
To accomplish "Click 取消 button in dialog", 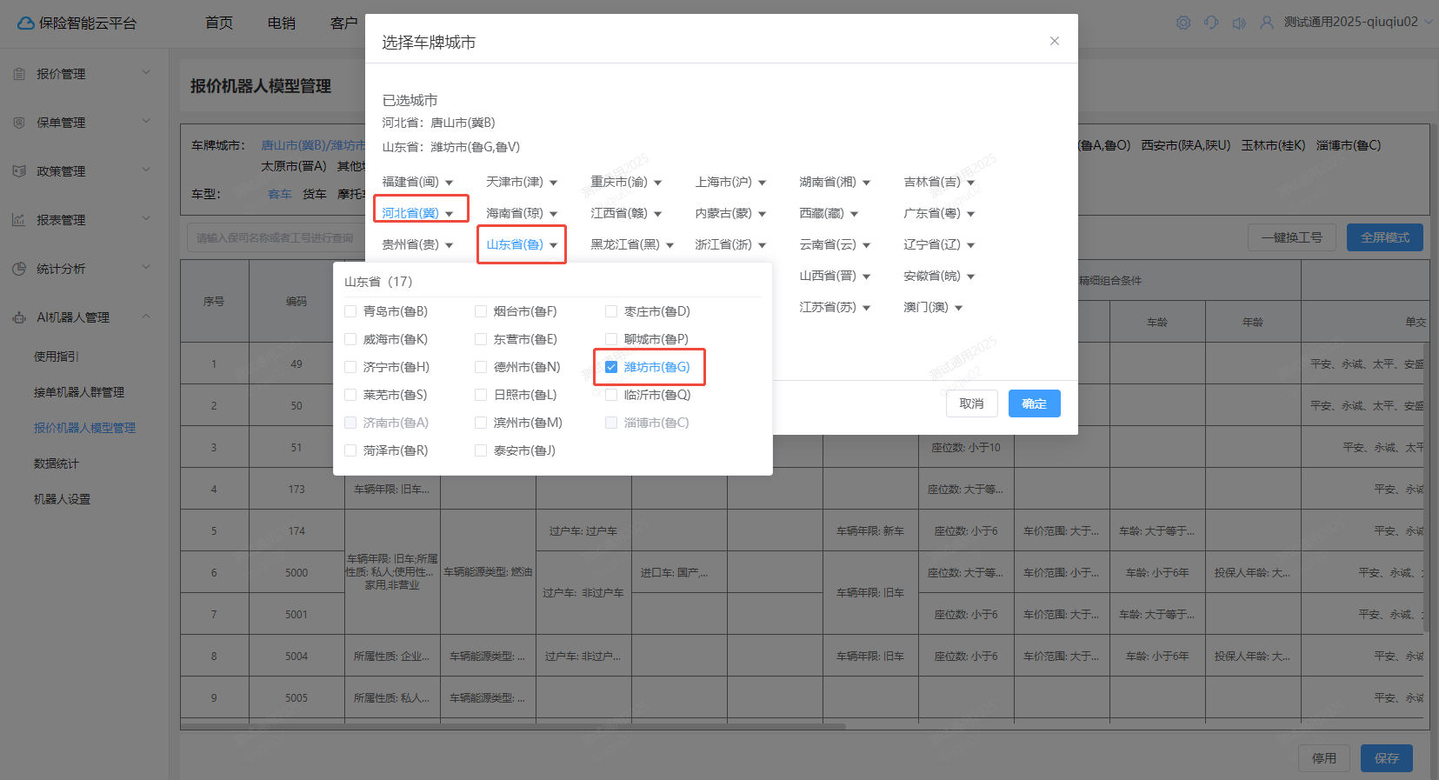I will [x=972, y=403].
